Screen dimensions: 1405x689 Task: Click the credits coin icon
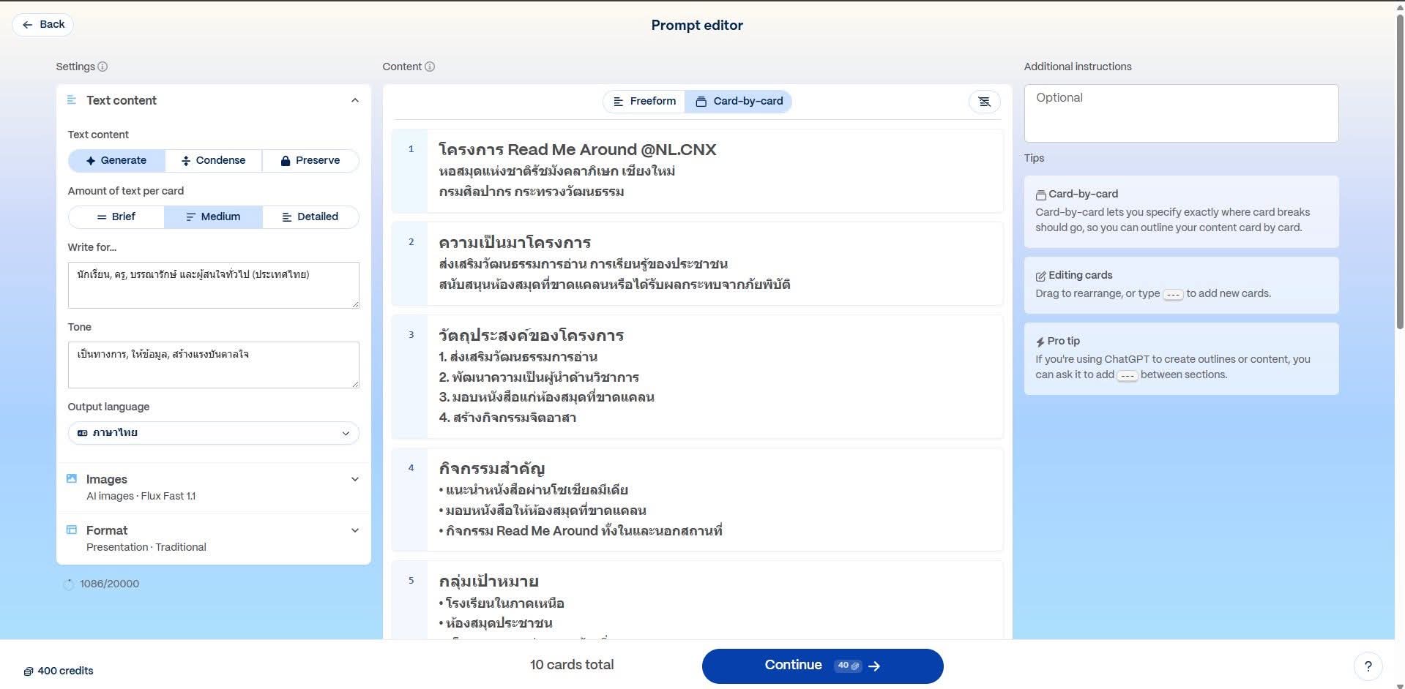[29, 671]
